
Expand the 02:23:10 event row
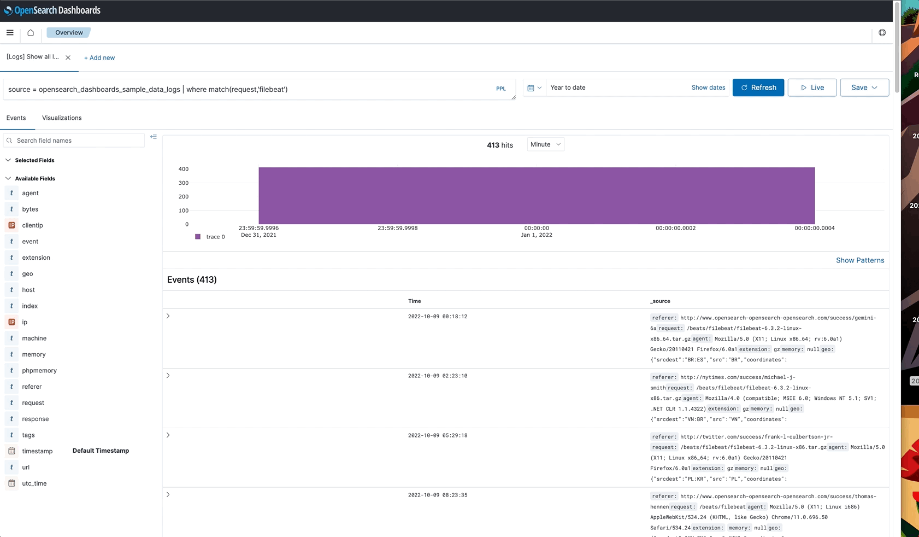(x=168, y=376)
